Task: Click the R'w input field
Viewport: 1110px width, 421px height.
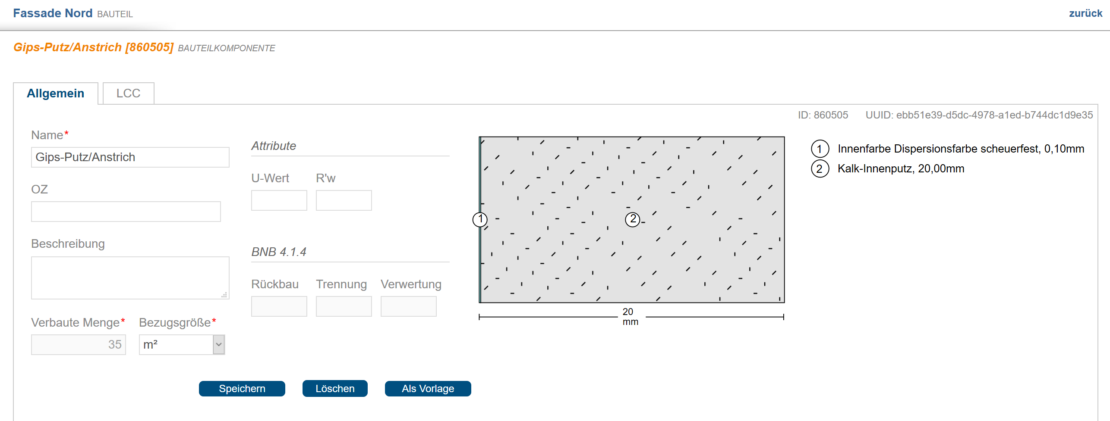Action: (344, 200)
